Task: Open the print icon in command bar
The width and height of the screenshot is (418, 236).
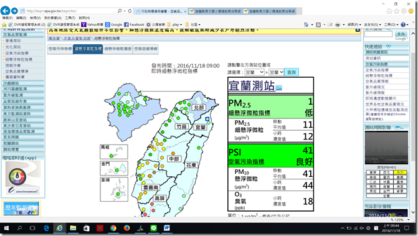Action: coord(338,24)
